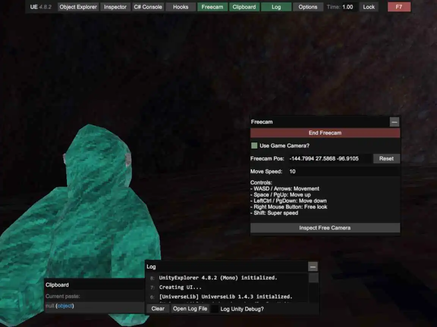
Task: Click the Freecam panel title bar
Action: [320, 122]
